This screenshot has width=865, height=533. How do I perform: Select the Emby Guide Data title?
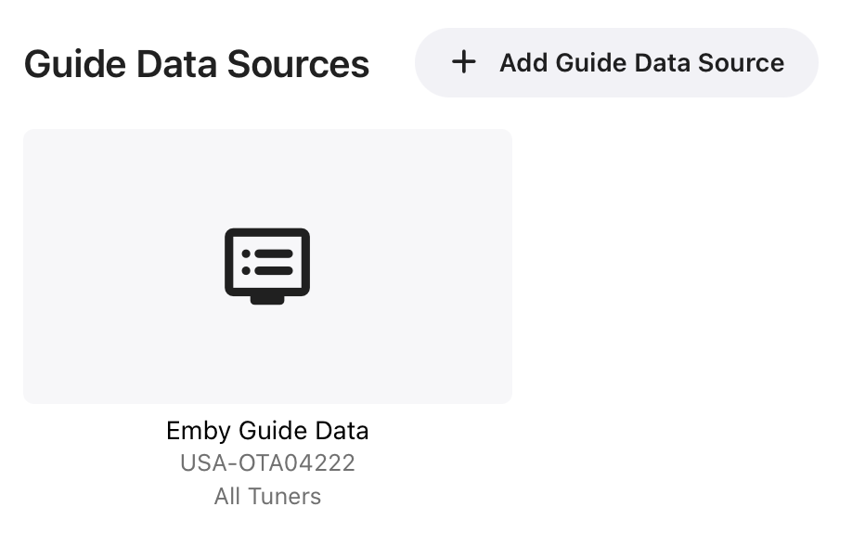tap(267, 431)
